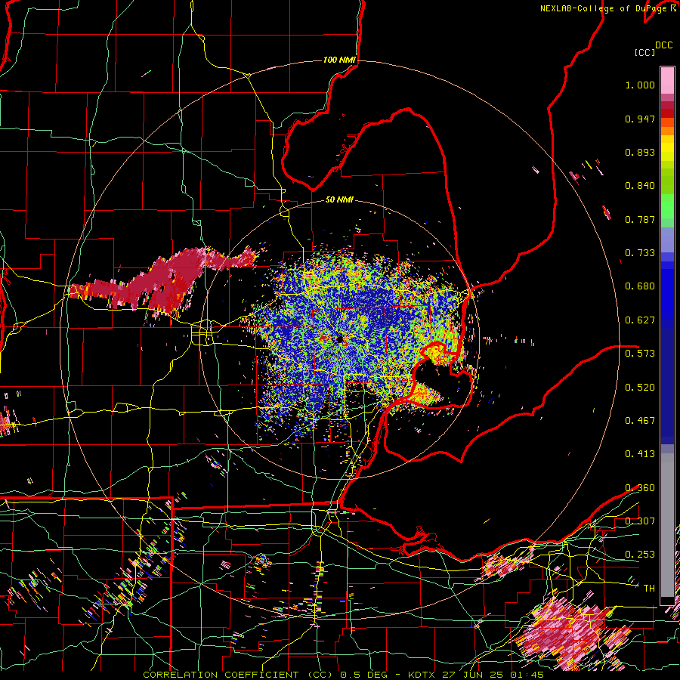Screen dimensions: 680x680
Task: Select the 0.307 scale value
Action: click(640, 521)
